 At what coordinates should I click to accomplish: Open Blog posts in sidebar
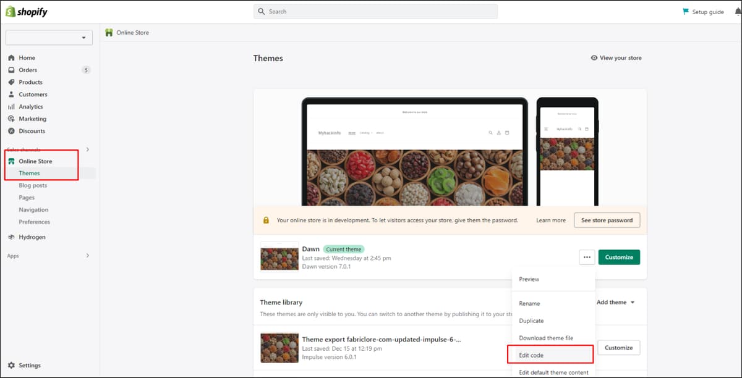pyautogui.click(x=33, y=185)
